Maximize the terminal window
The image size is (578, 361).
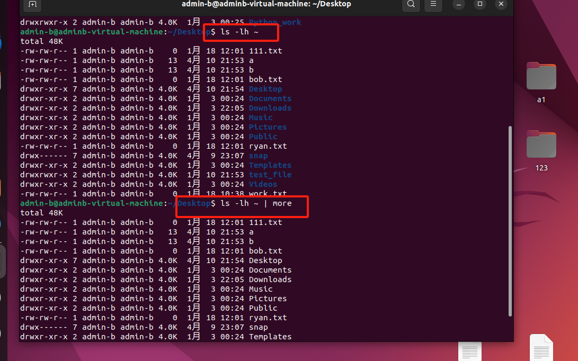tap(479, 4)
